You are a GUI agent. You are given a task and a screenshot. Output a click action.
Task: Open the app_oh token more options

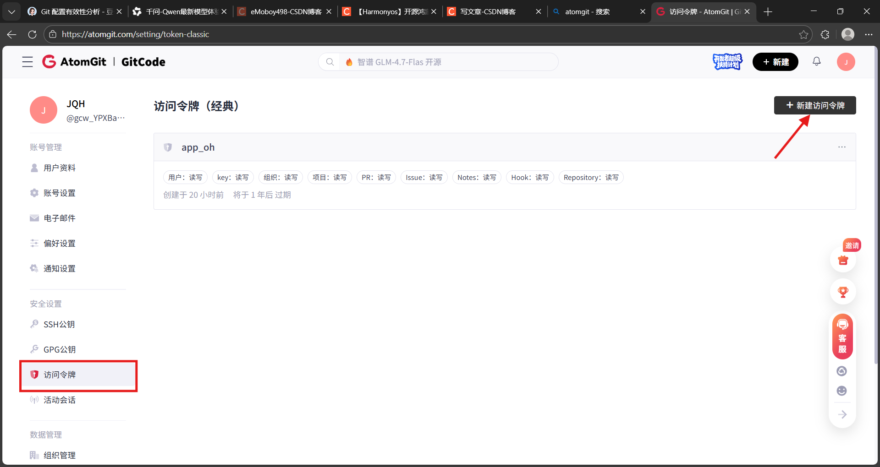point(842,147)
